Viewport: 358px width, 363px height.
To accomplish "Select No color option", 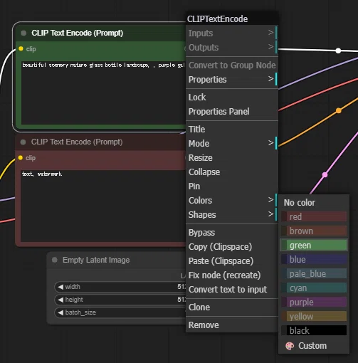I will pos(314,202).
